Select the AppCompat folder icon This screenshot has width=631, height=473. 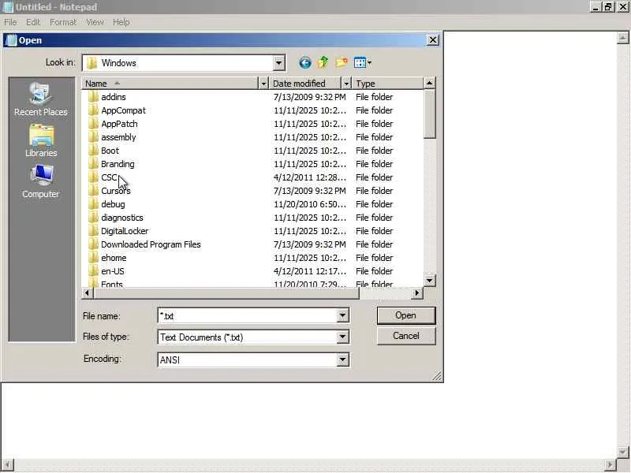coord(93,110)
